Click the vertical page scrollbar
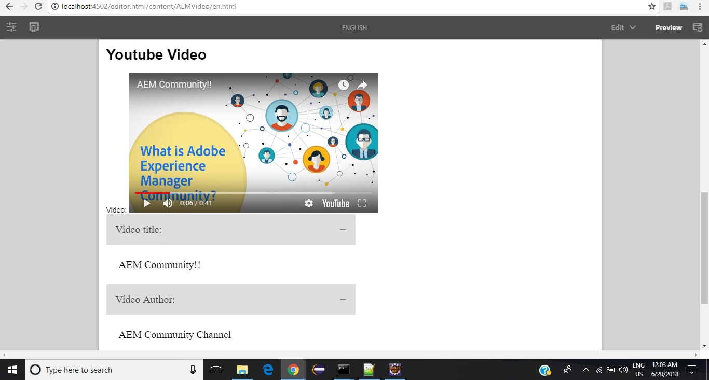The width and height of the screenshot is (709, 380). tap(704, 248)
